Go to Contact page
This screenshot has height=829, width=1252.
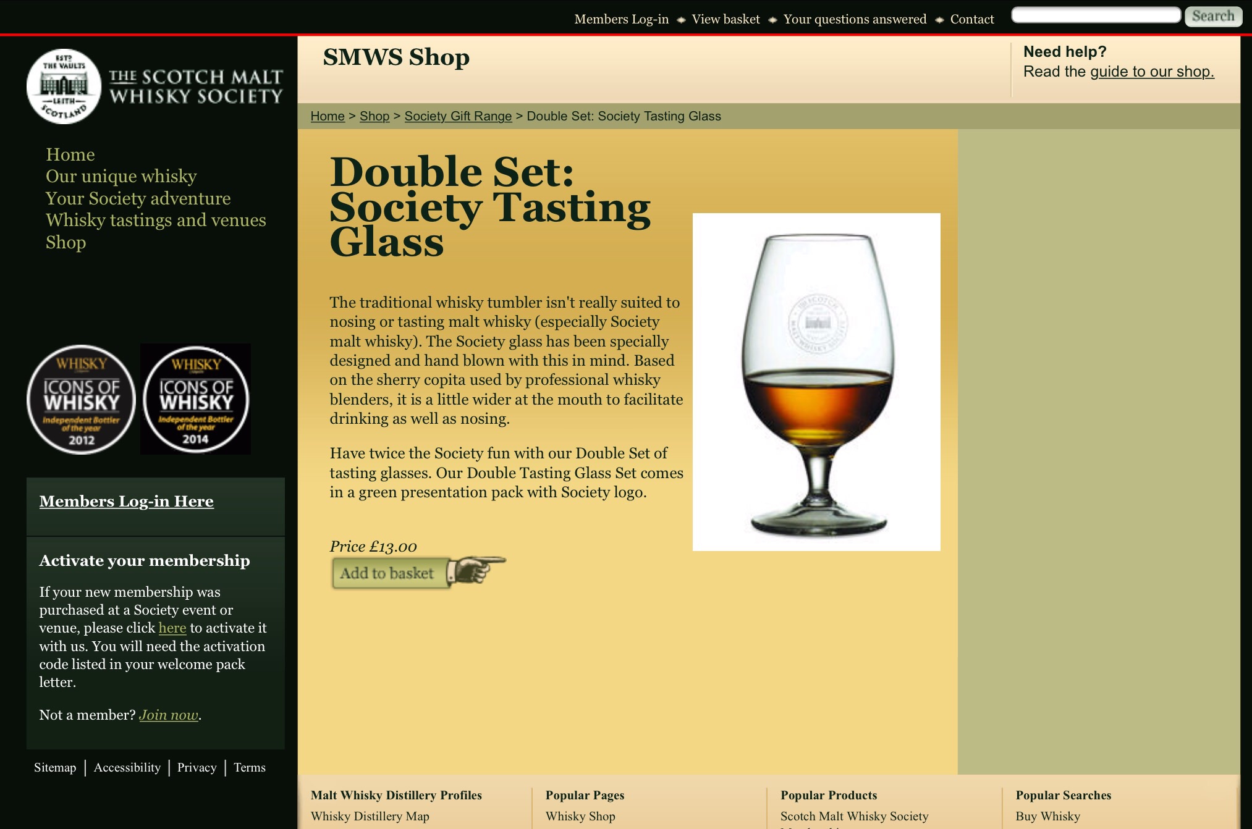click(x=972, y=19)
